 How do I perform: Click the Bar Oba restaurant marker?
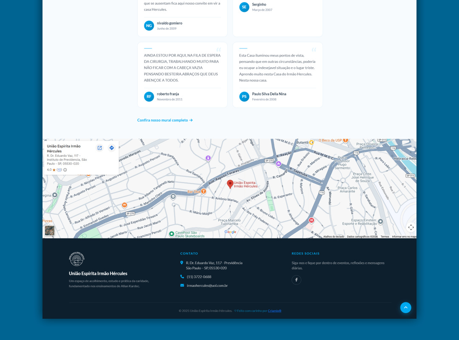(204, 191)
